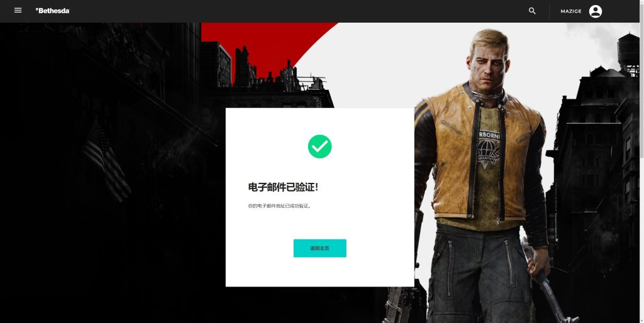Viewport: 644px width, 323px height.
Task: Click the American flag in background
Action: point(106,162)
